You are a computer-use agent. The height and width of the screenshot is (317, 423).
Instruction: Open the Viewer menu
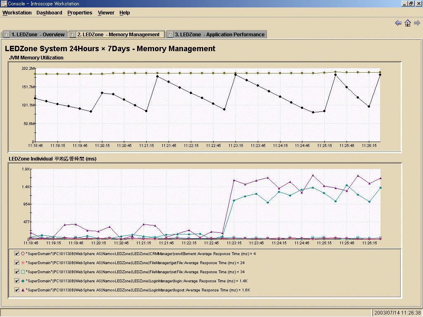point(106,13)
